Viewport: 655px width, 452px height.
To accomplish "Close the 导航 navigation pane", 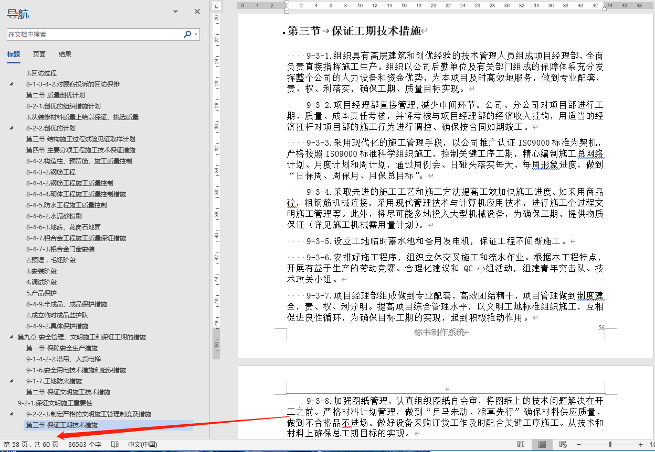I will point(197,11).
